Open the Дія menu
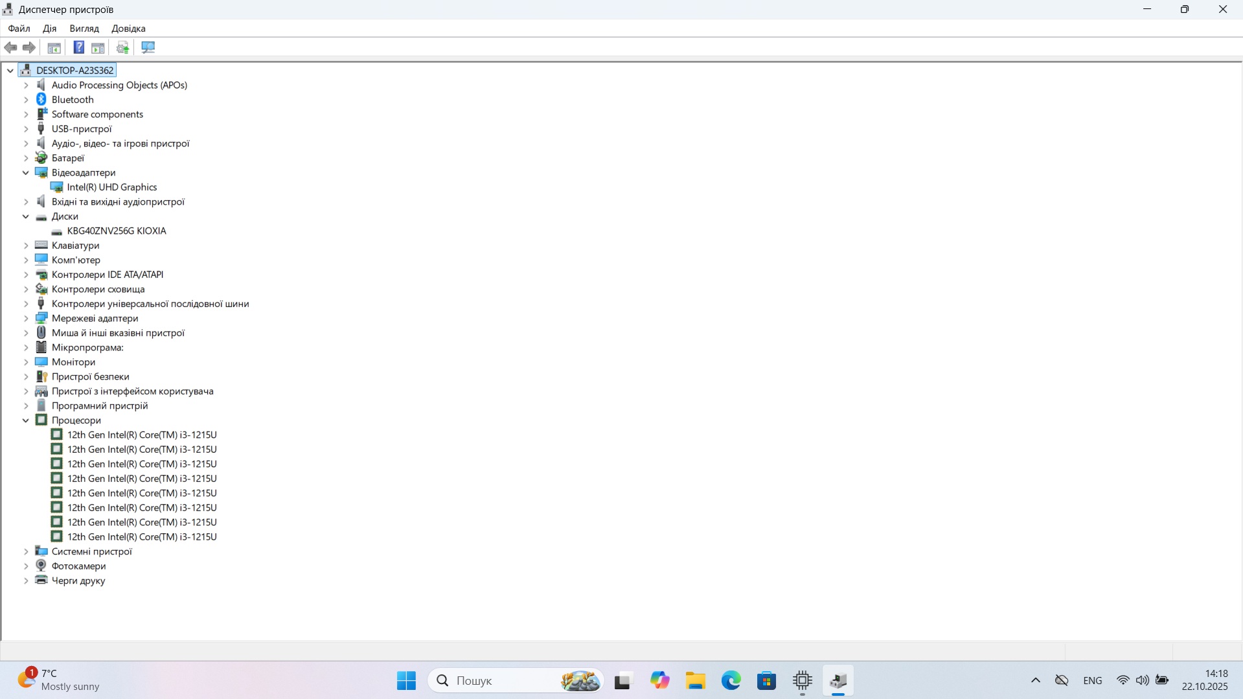1243x699 pixels. 49,29
